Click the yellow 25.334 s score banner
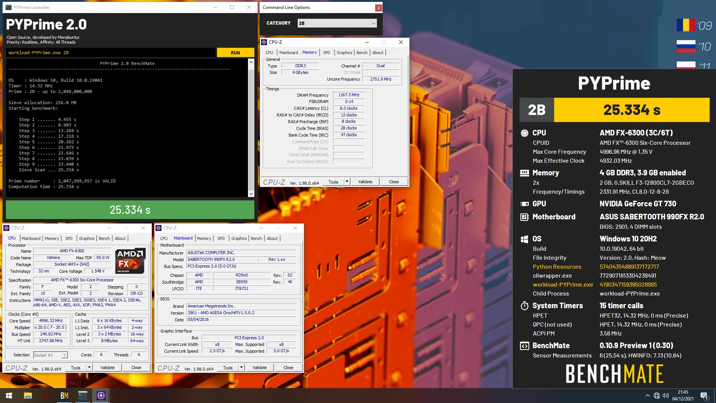 (x=632, y=110)
